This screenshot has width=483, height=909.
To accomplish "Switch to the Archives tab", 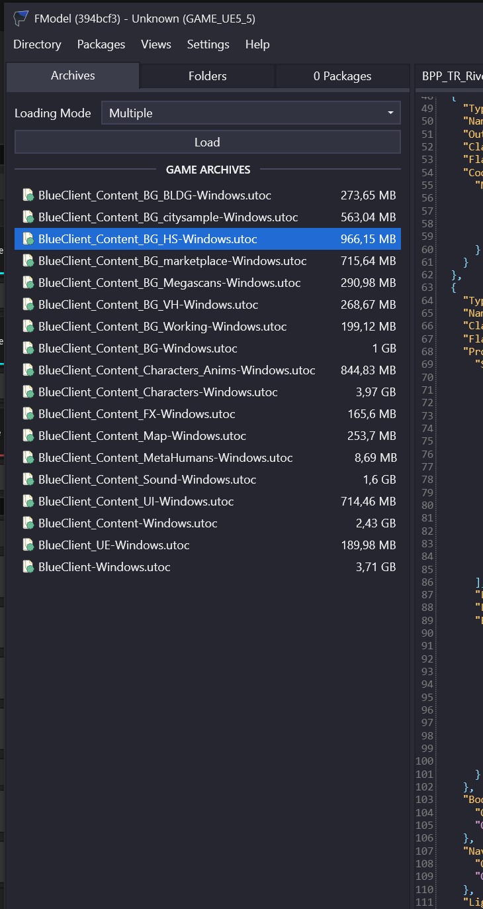I will (x=73, y=76).
